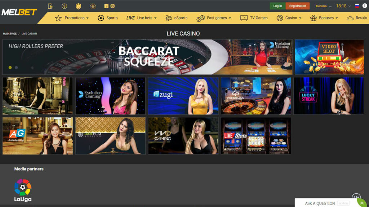This screenshot has width=369, height=207.
Task: Follow the MAIN PAGE breadcrumb link
Action: coord(10,33)
